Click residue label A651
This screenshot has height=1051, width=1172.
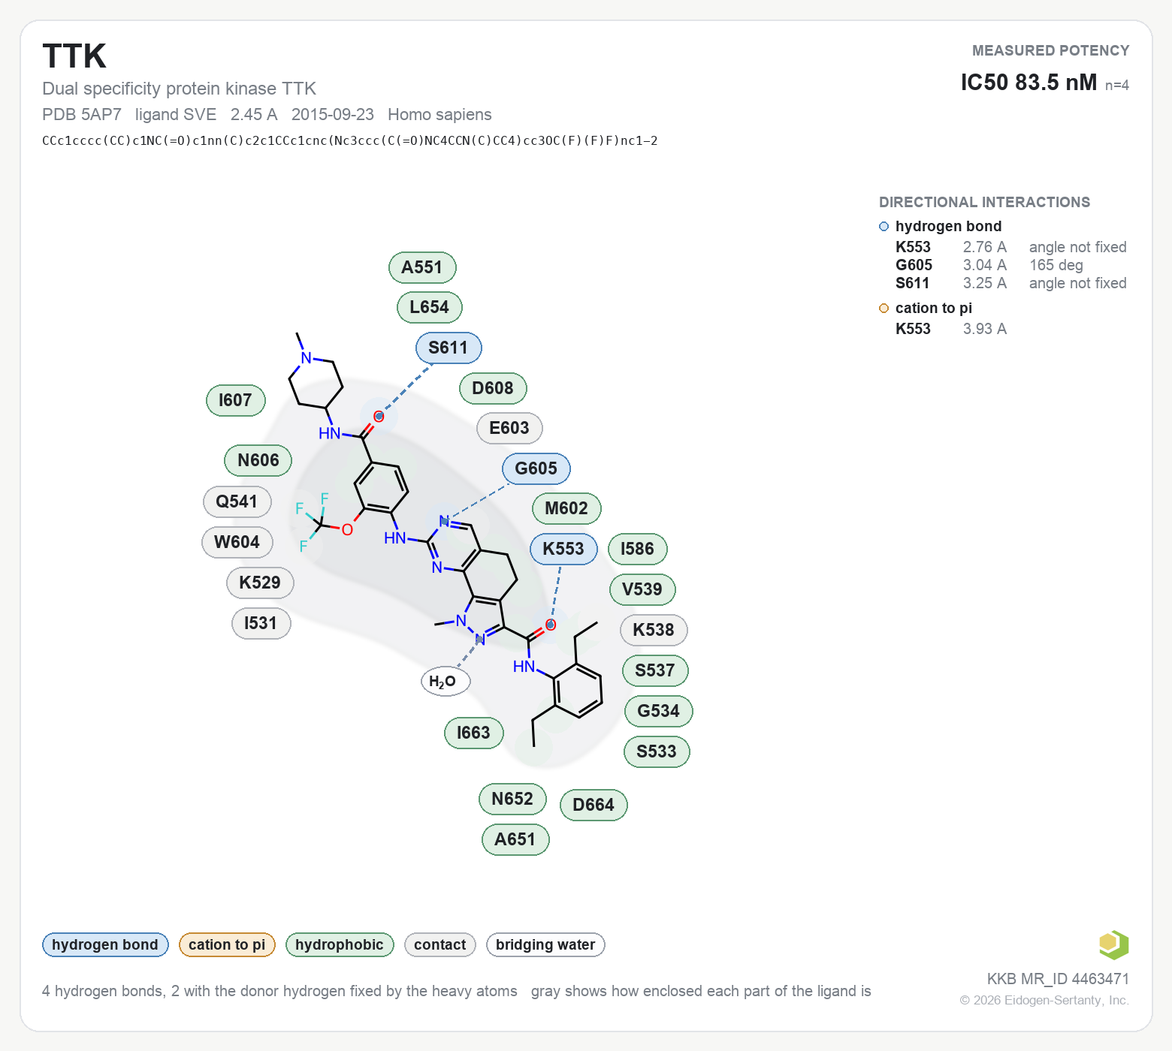tap(515, 839)
